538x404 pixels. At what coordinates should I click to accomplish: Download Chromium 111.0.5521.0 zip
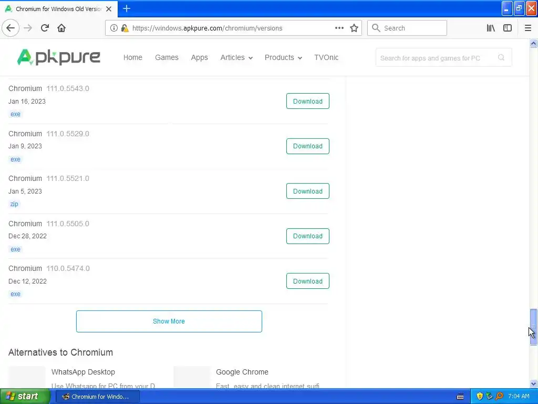pos(308,191)
